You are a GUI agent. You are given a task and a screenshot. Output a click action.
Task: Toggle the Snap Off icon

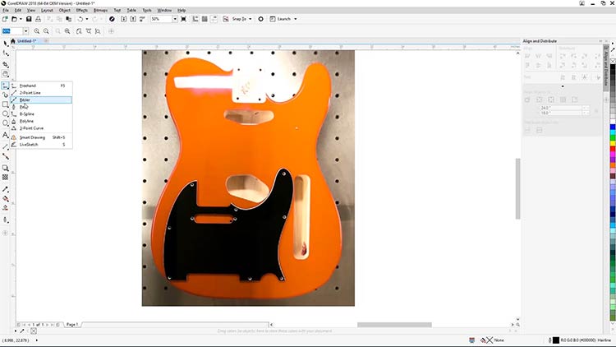pyautogui.click(x=226, y=19)
